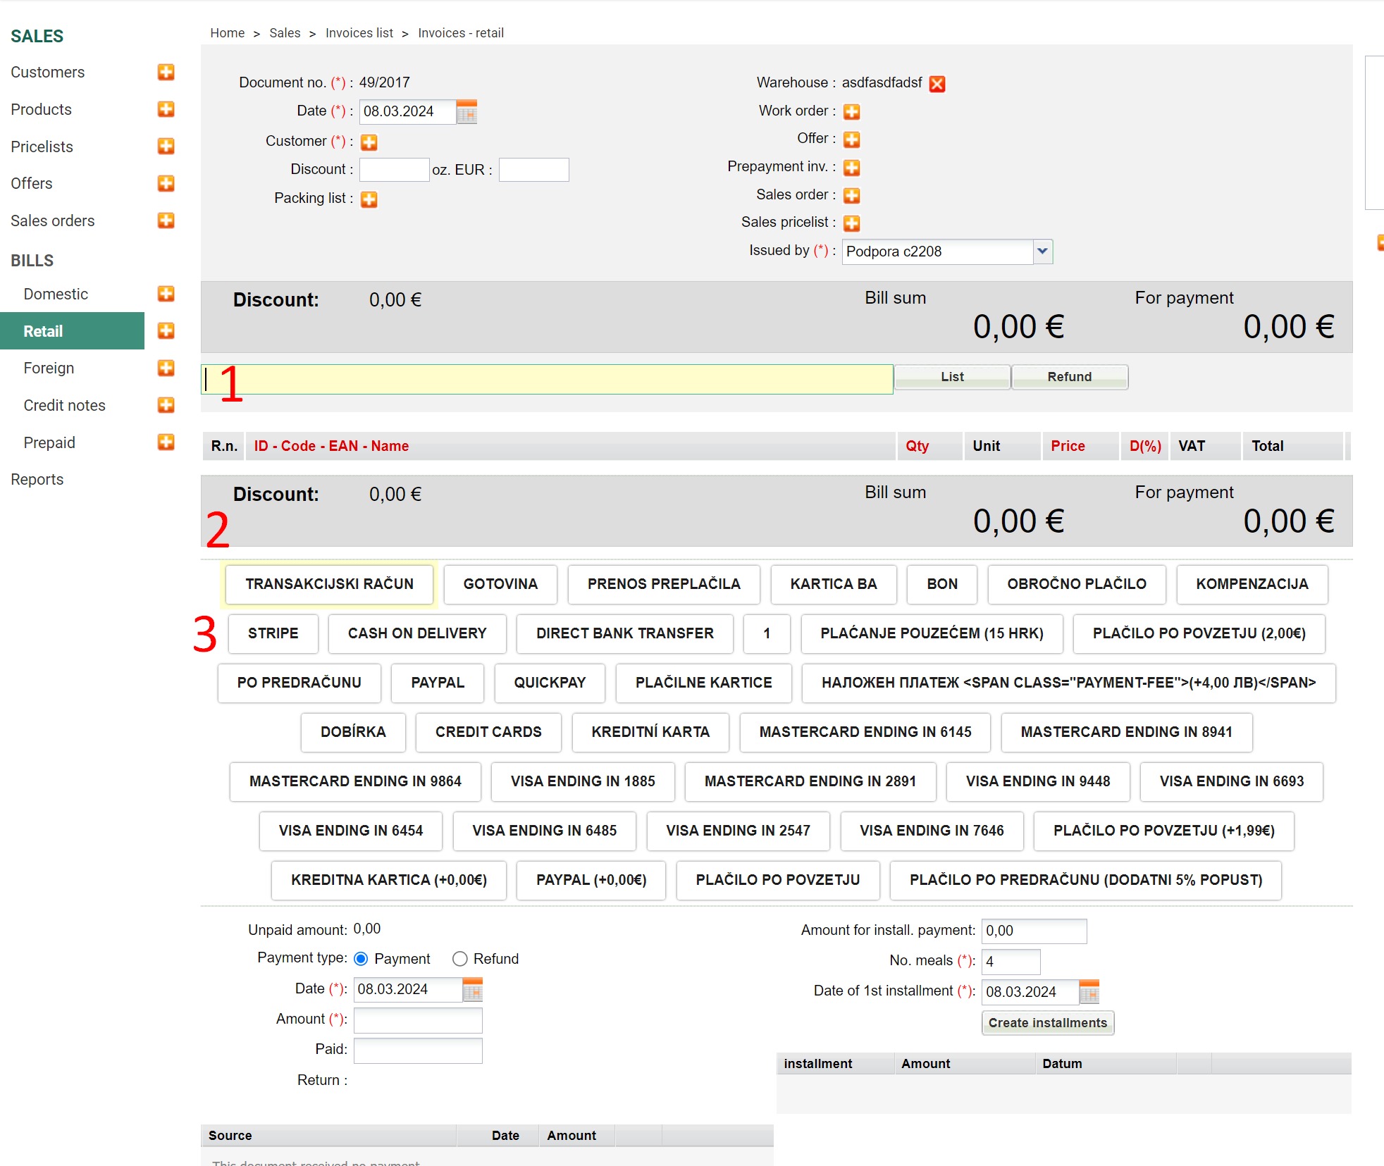Choose KOMPENZACIJA payment method
Screen dimensions: 1384x1166
(x=1252, y=584)
